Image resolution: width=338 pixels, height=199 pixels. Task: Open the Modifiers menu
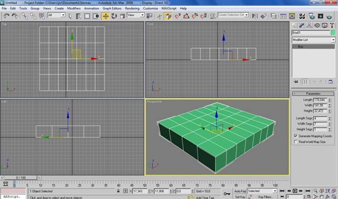tap(74, 8)
